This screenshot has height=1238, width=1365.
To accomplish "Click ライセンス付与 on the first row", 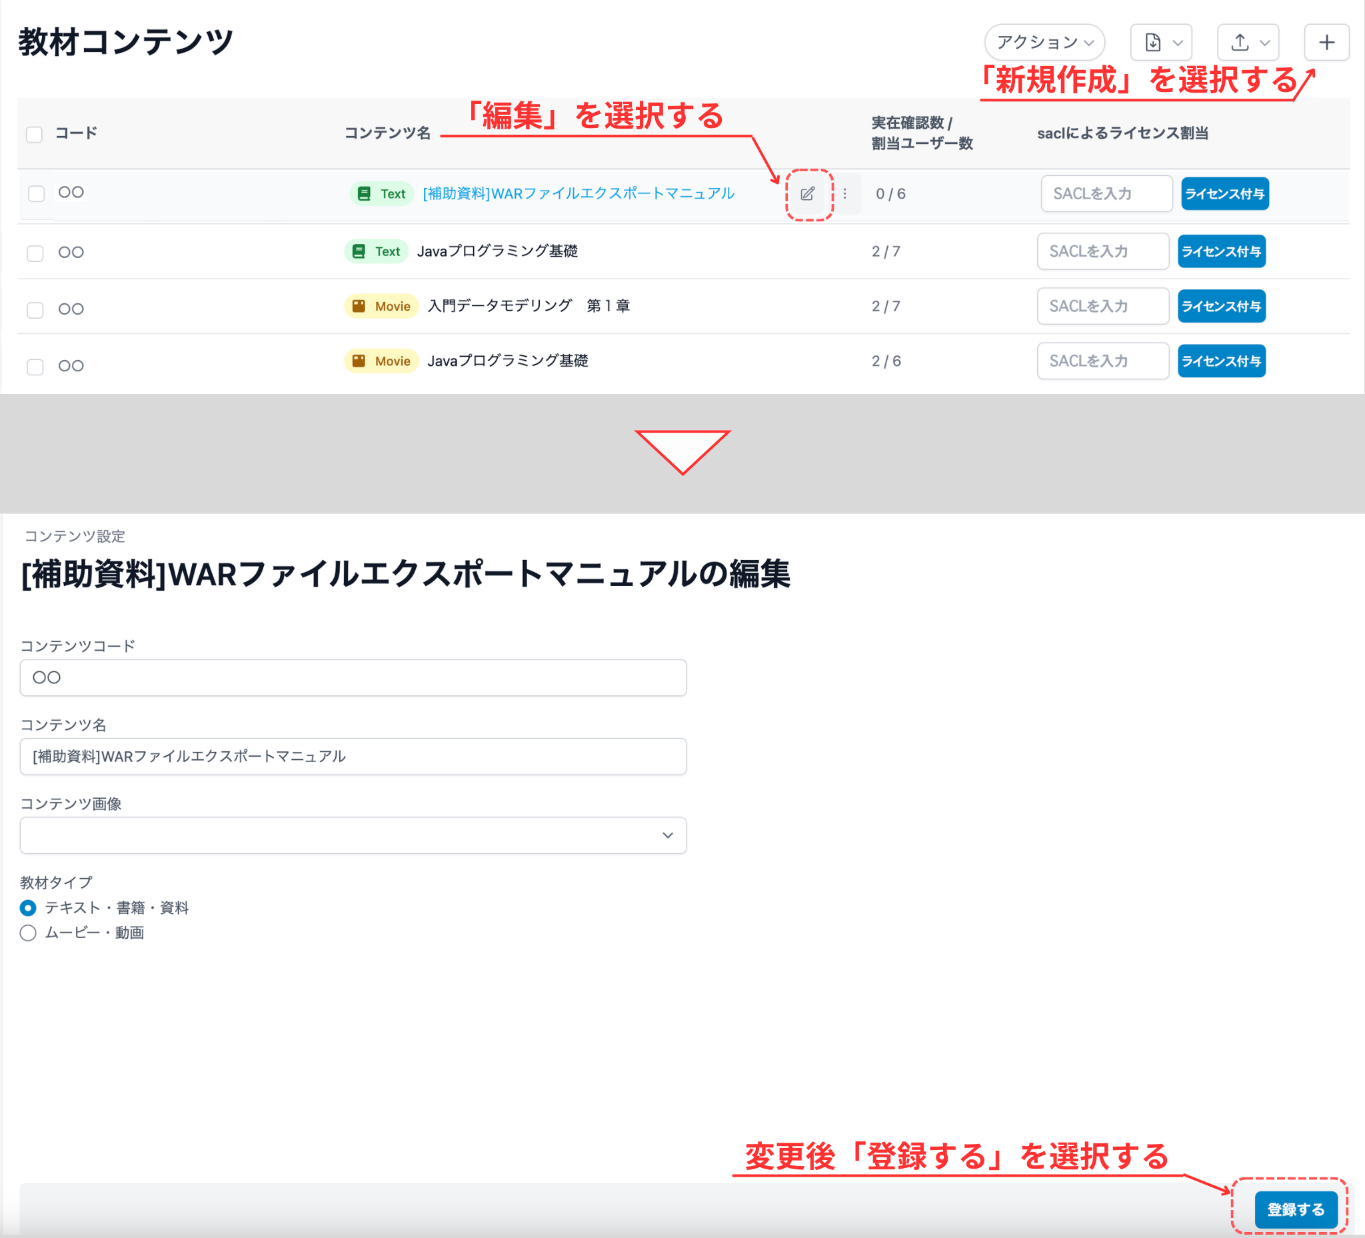I will [x=1224, y=194].
